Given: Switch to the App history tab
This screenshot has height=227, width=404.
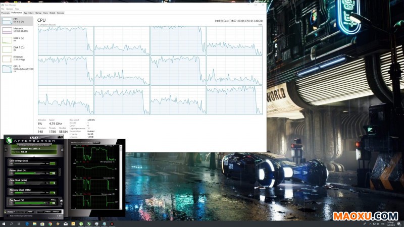Looking at the screenshot, I should point(29,13).
